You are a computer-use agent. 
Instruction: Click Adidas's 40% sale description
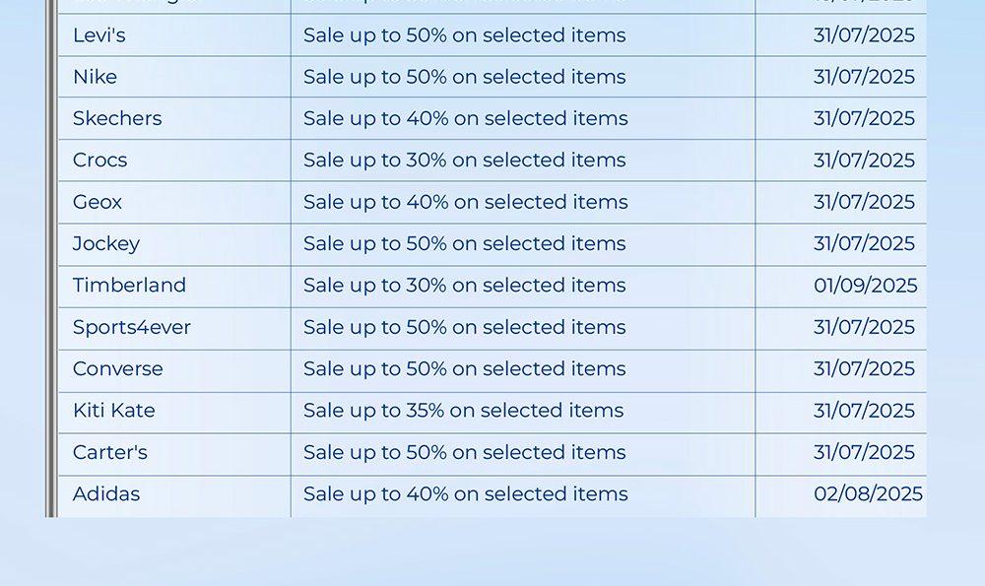click(x=466, y=493)
